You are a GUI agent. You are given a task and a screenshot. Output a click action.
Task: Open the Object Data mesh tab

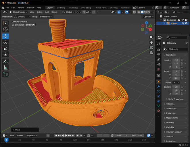click(x=158, y=106)
